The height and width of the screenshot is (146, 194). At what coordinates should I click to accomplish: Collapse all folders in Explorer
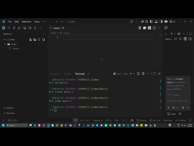pyautogui.click(x=44, y=40)
